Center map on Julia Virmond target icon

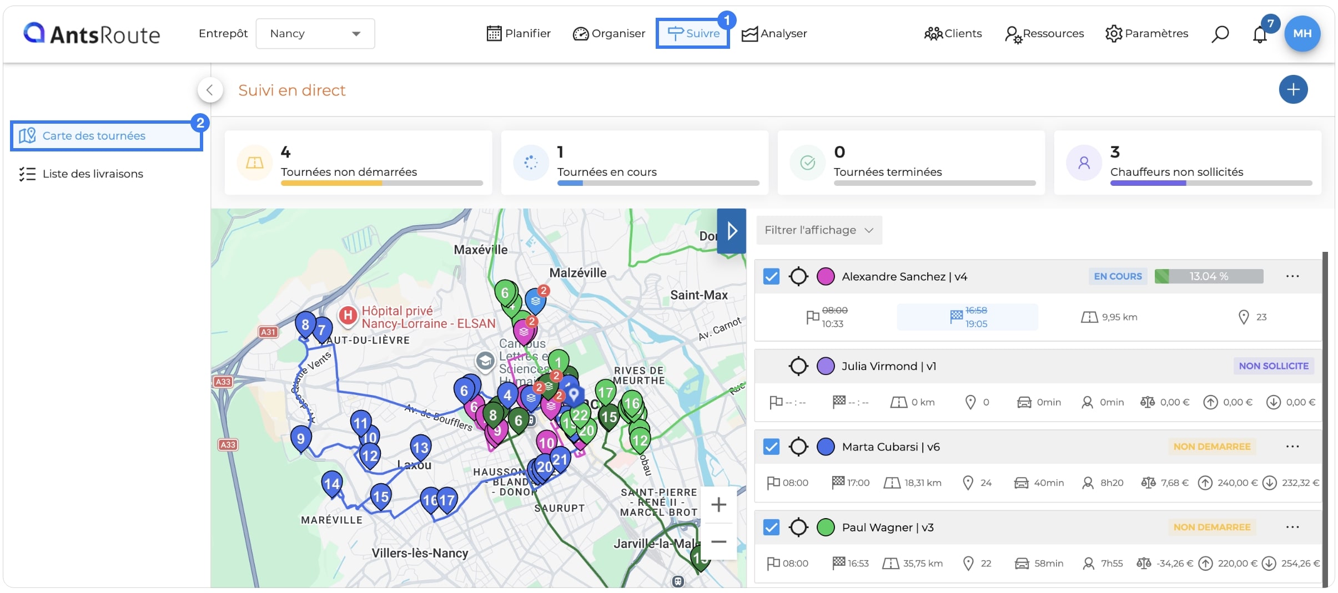(798, 366)
